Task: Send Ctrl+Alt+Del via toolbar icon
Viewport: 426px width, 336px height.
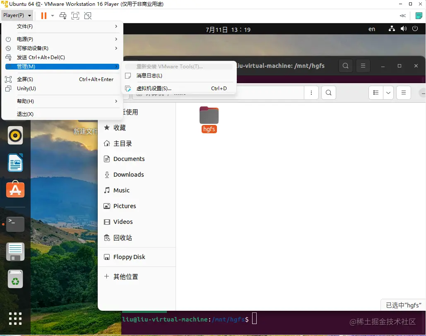Action: [63, 16]
